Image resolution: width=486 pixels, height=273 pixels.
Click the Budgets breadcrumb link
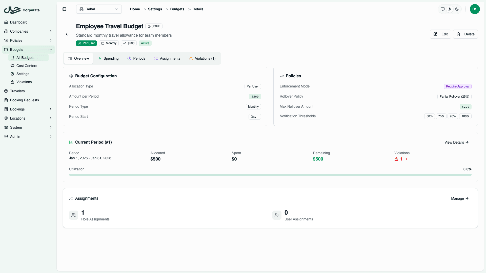click(x=177, y=9)
